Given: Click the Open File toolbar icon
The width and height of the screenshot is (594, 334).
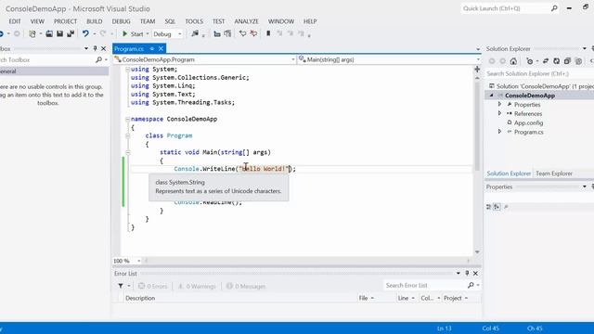Looking at the screenshot, I should coord(49,33).
